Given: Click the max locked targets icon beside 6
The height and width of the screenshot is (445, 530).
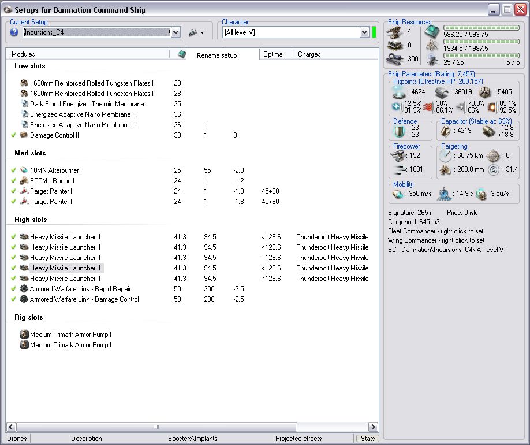Looking at the screenshot, I should click(493, 155).
